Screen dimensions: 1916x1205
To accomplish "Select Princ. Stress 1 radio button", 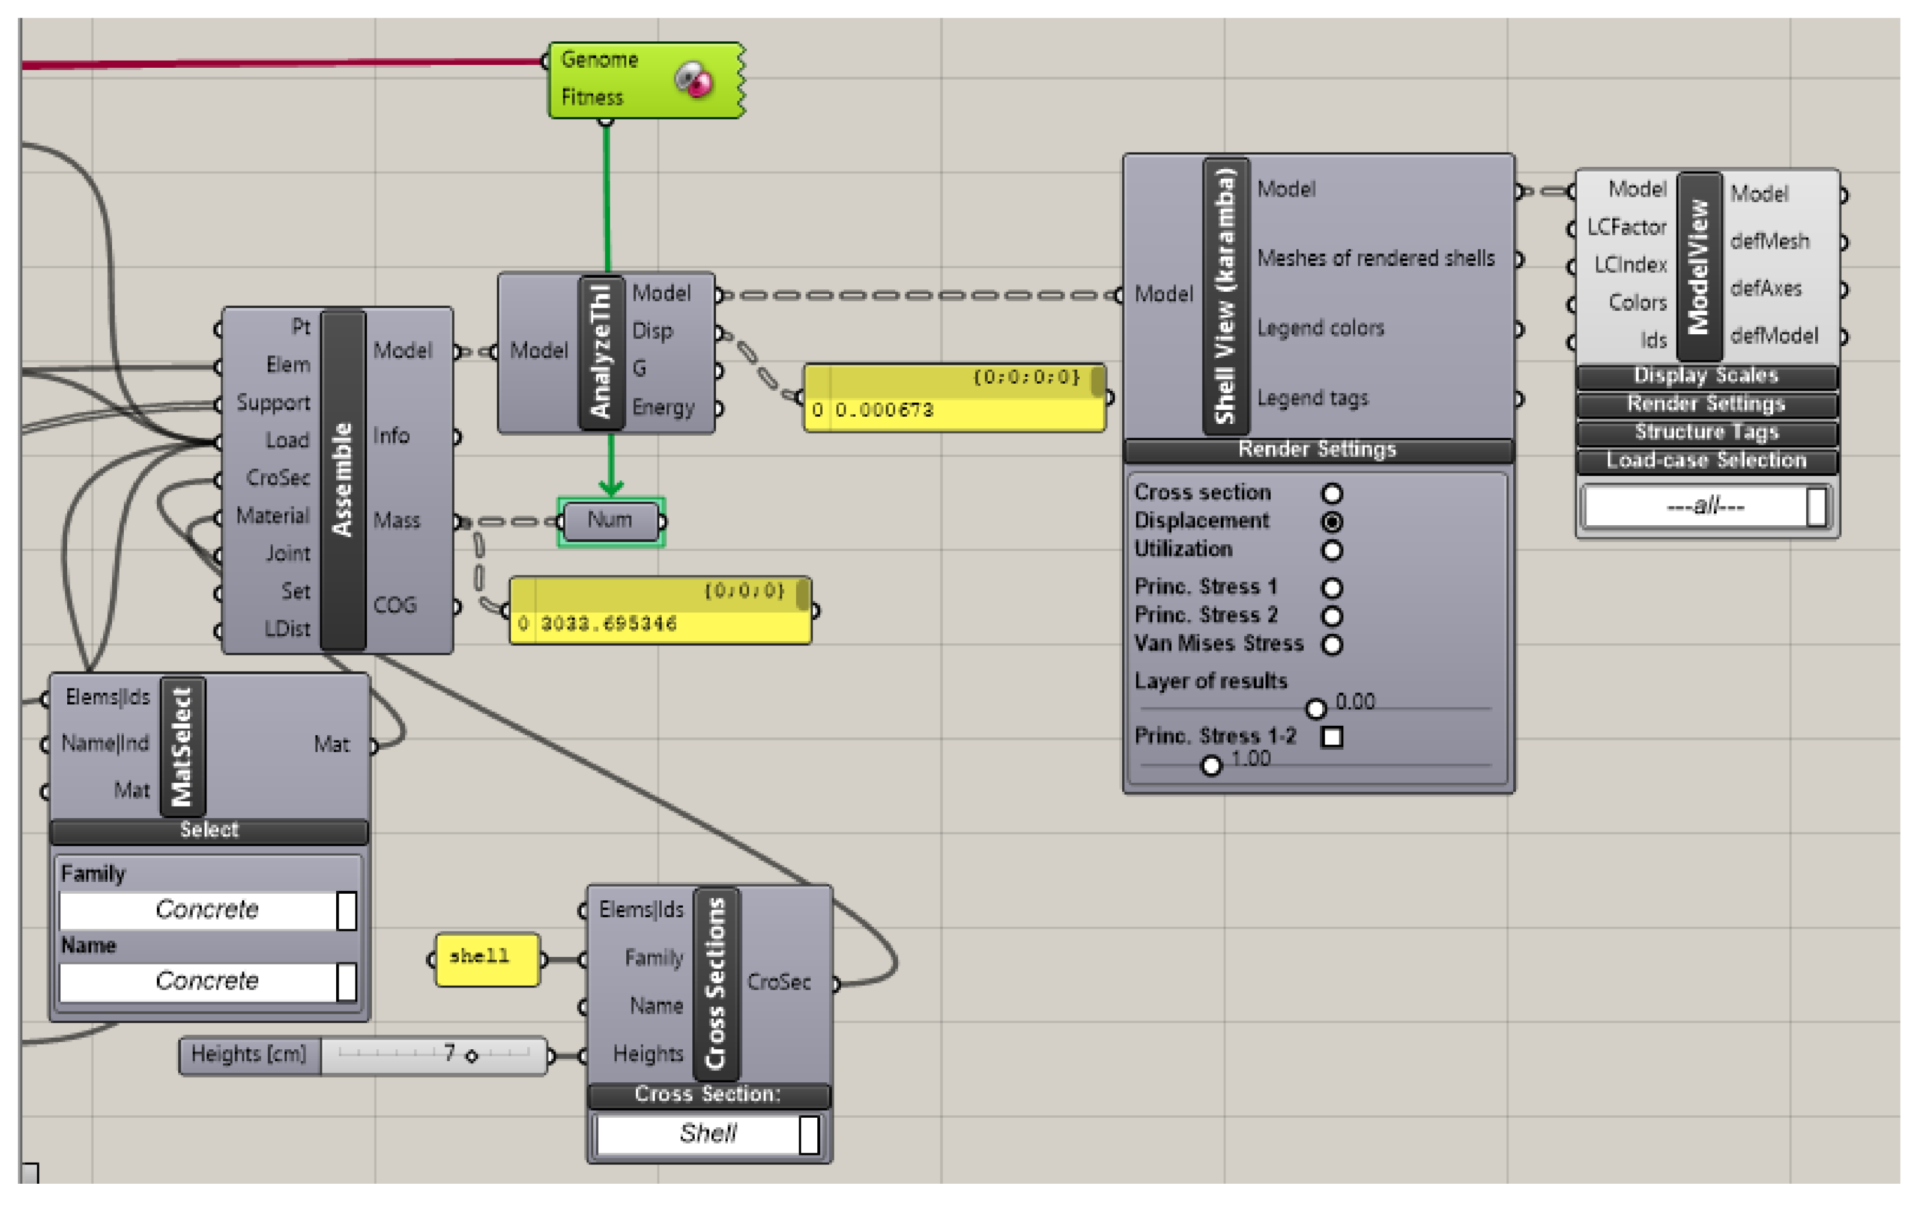I will 1332,588.
